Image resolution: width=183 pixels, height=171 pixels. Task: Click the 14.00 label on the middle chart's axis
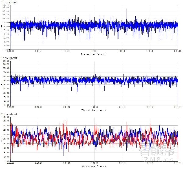click(6, 105)
